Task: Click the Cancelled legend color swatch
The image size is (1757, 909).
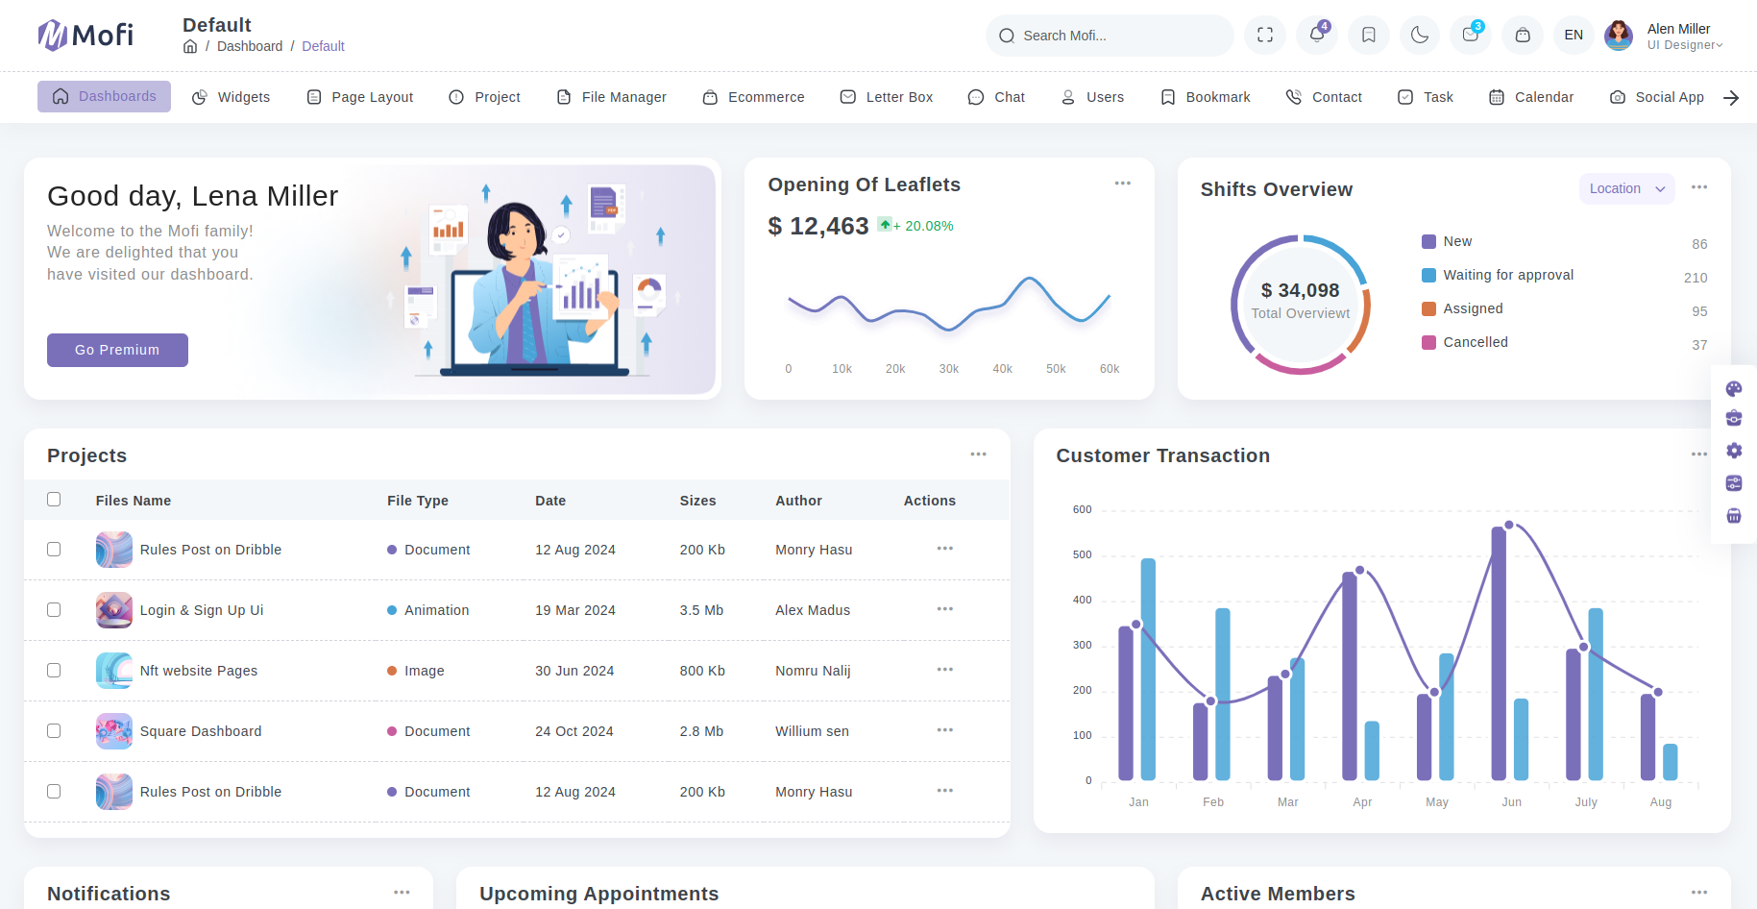Action: (x=1428, y=343)
